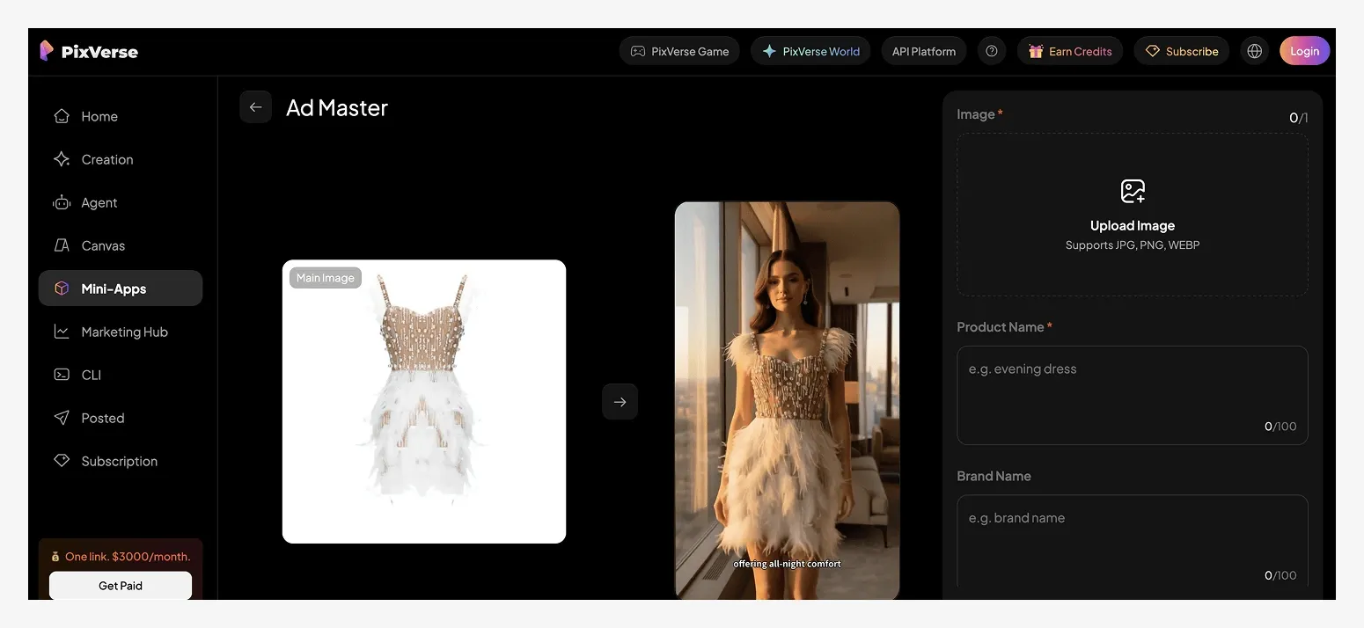Click the Subscribe button
1364x628 pixels.
(1182, 51)
